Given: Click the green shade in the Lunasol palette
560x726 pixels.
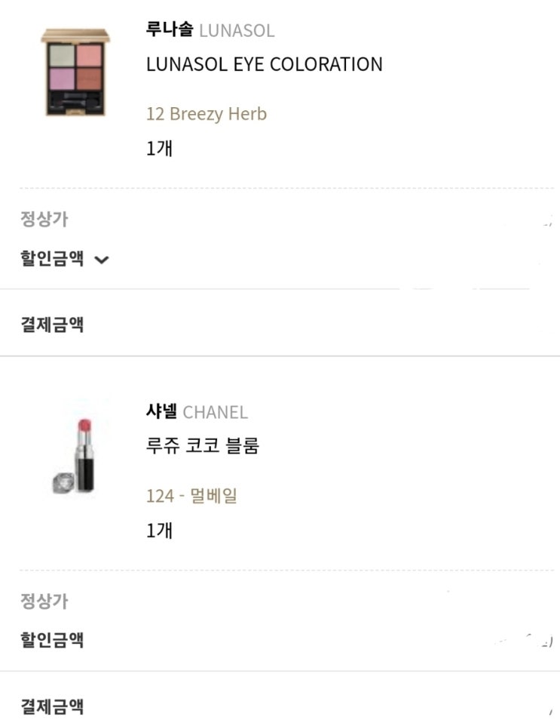Looking at the screenshot, I should click(x=63, y=57).
